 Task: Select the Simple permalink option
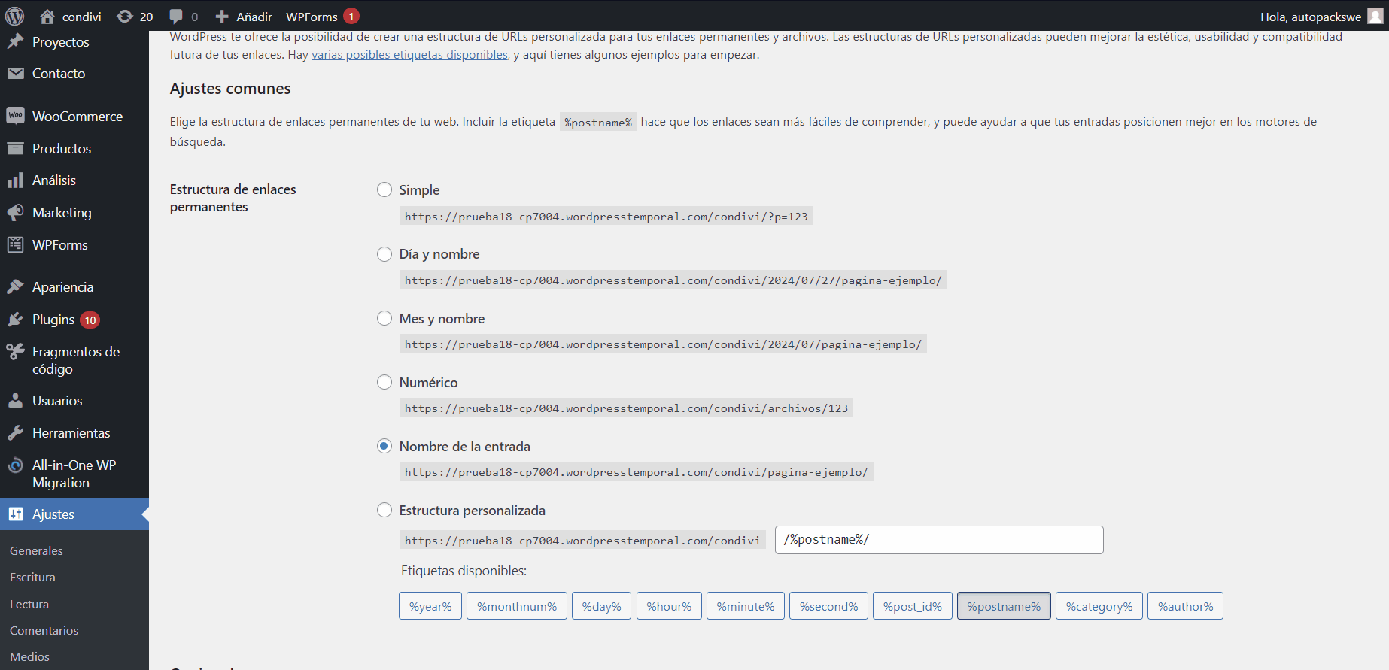coord(384,189)
